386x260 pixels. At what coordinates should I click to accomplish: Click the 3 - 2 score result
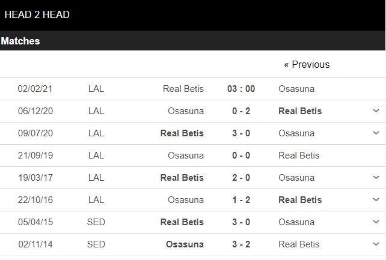(241, 244)
